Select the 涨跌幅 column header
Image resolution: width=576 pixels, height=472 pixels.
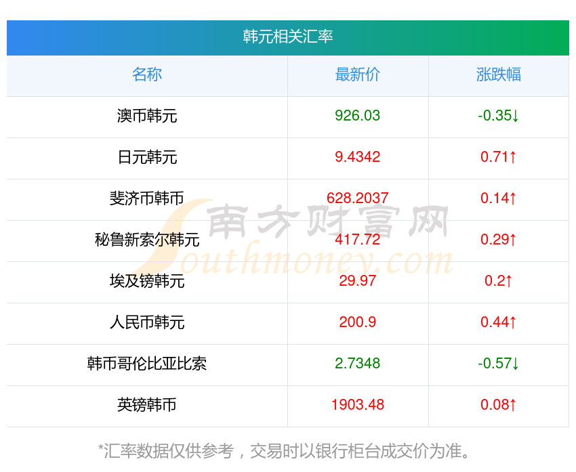click(499, 74)
